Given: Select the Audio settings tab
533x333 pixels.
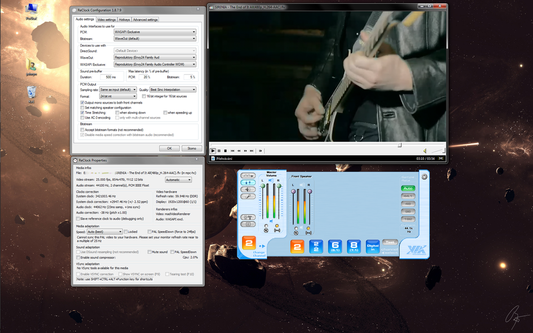Looking at the screenshot, I should (85, 19).
